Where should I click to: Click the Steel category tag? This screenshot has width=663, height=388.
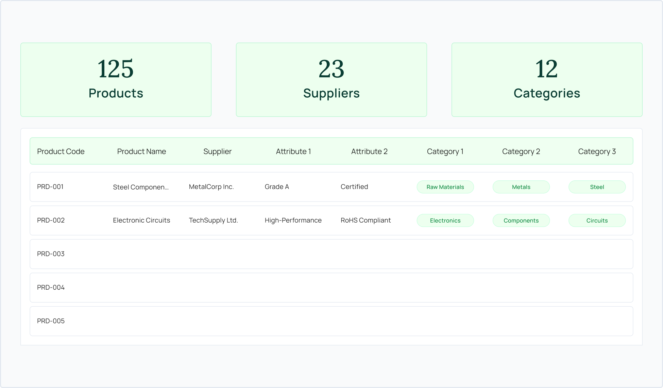[x=597, y=187]
